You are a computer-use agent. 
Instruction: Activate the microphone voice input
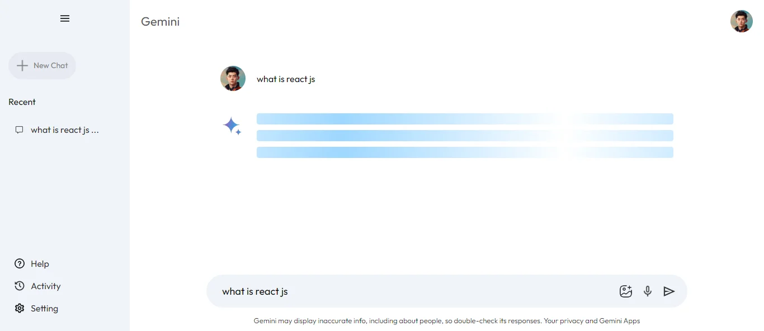pos(648,291)
